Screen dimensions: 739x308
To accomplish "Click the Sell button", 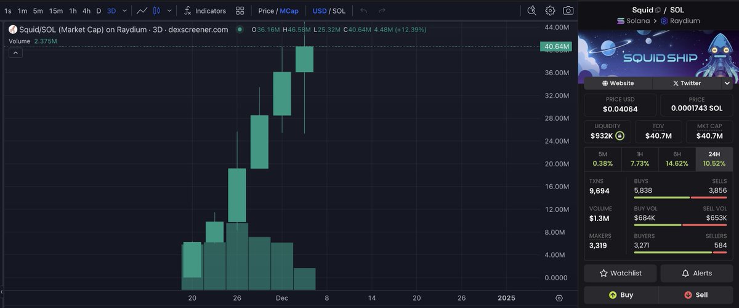I will [697, 295].
